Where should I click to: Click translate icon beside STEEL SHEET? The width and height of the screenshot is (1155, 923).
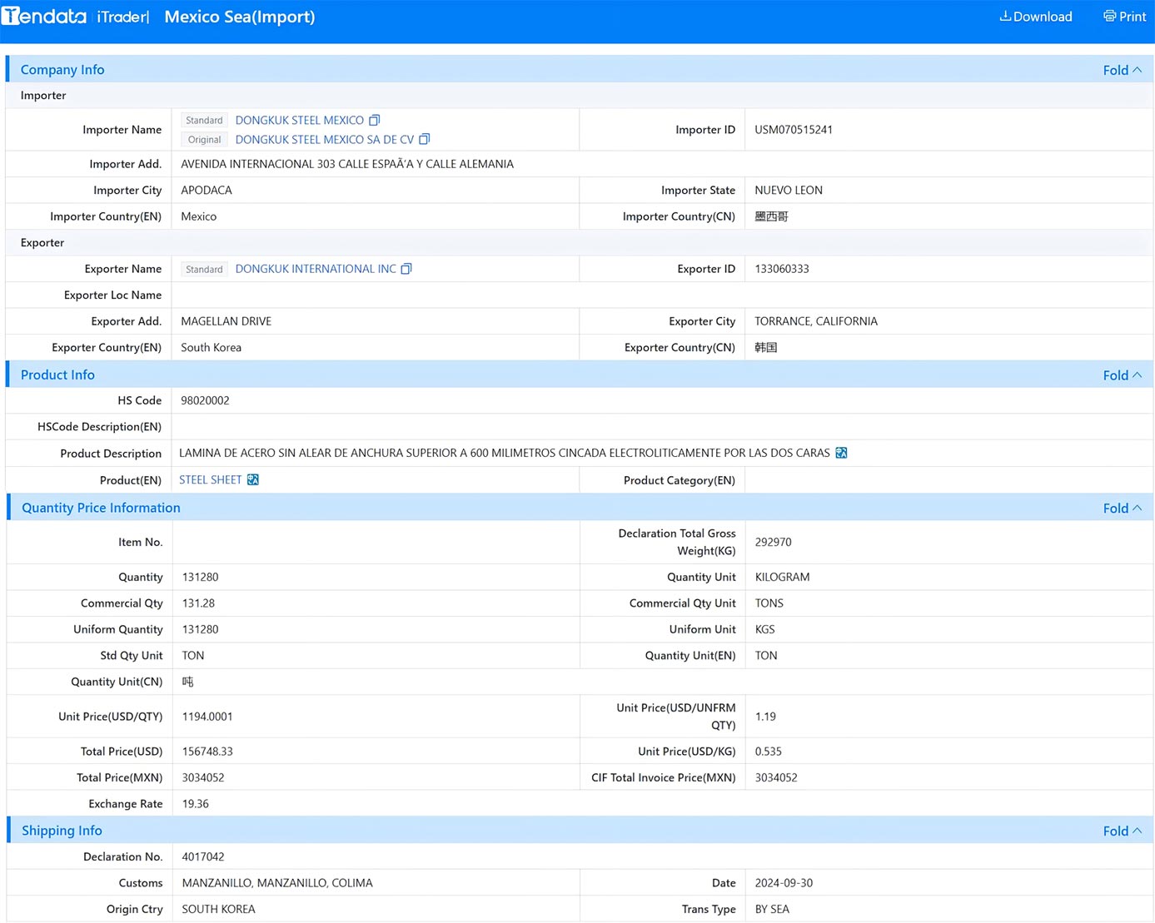(253, 479)
